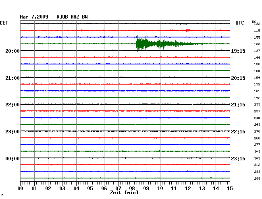
Task: Click the "Zeit [min]" axis title
Action: tap(124, 193)
